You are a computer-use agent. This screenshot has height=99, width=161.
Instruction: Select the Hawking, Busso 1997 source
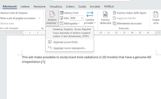(70, 33)
